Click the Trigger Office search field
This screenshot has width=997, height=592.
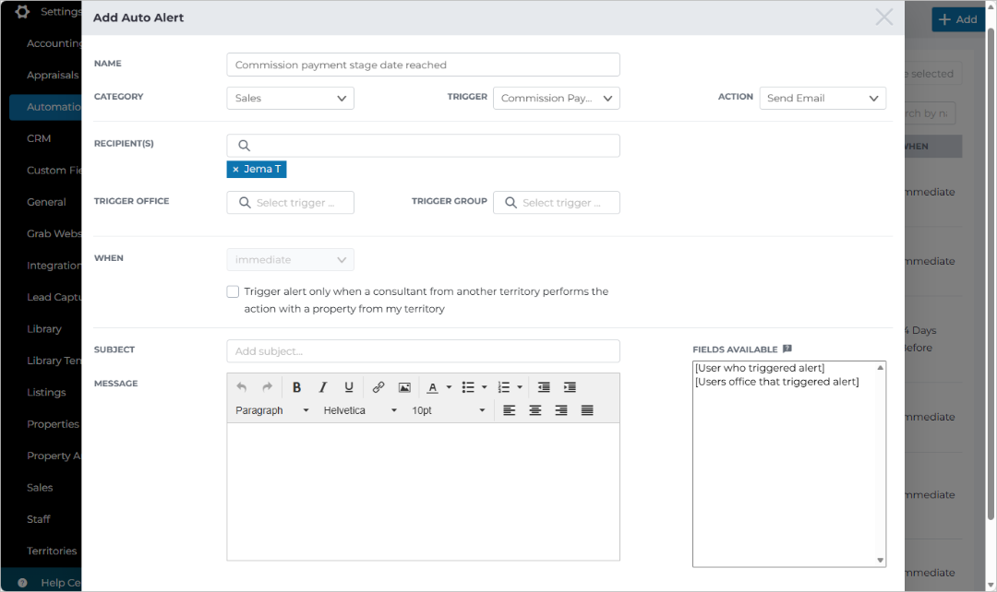click(x=290, y=203)
